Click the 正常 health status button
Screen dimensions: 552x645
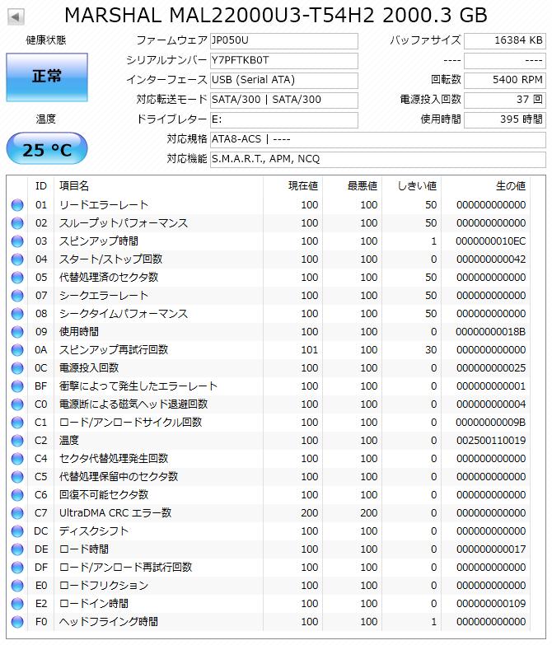[x=46, y=77]
